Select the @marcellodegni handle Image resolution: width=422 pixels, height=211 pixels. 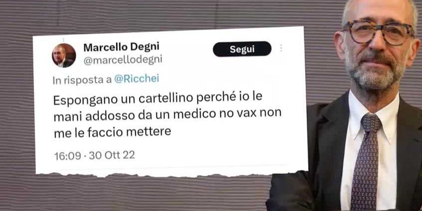click(122, 60)
